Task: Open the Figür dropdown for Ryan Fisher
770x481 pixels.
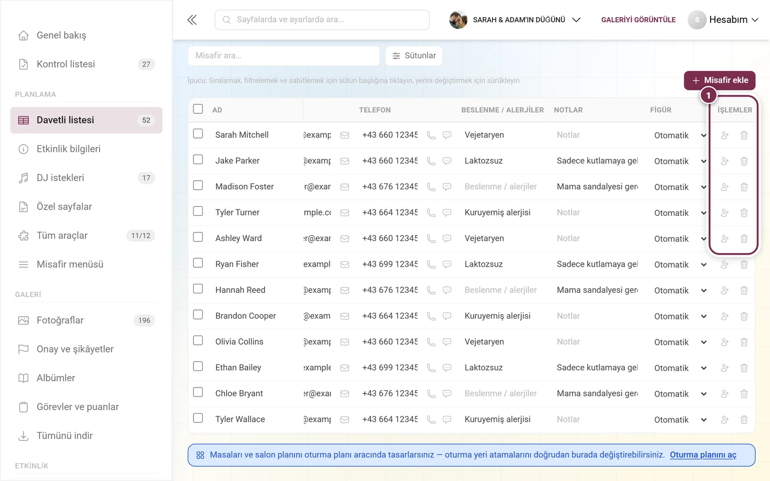Action: (x=680, y=265)
